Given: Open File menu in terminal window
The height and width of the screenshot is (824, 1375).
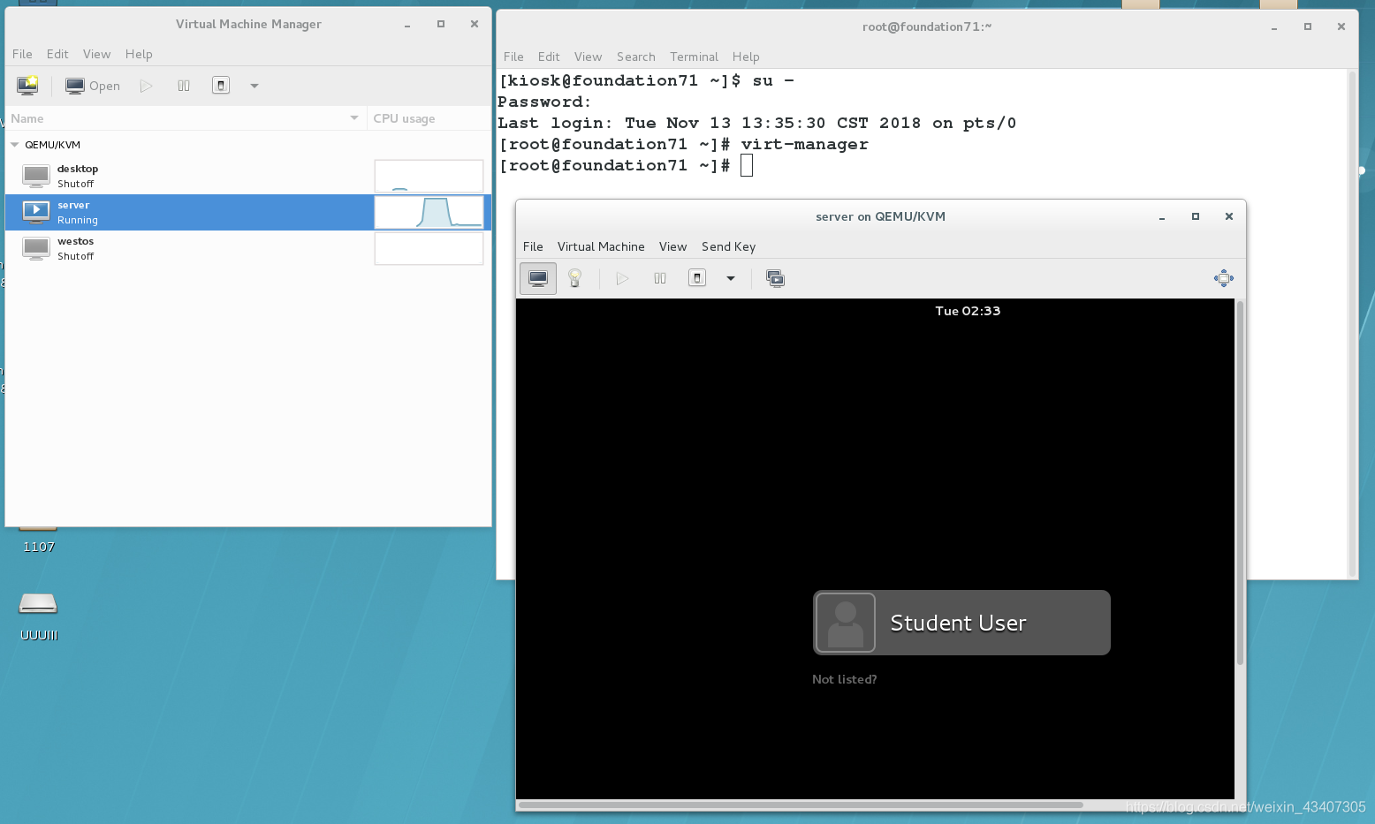Looking at the screenshot, I should tap(513, 57).
